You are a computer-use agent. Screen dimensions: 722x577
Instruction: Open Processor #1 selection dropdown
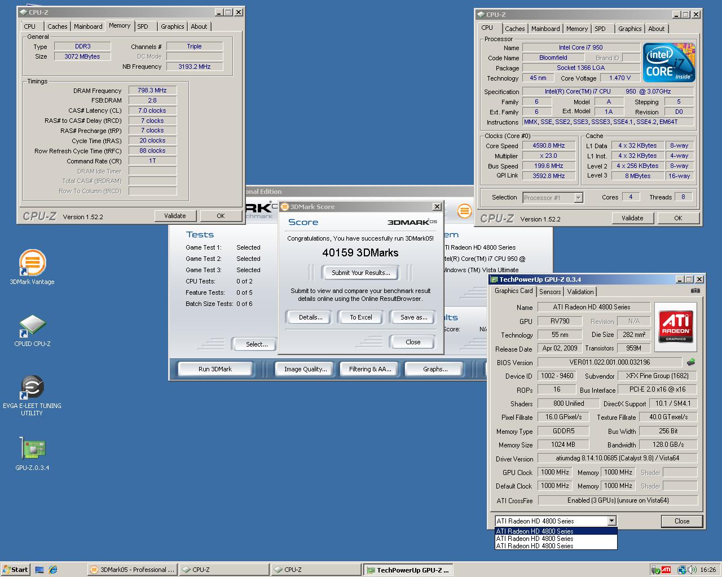coord(578,198)
